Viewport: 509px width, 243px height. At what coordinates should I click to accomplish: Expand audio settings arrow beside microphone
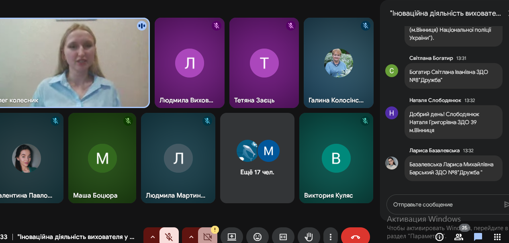tap(152, 237)
